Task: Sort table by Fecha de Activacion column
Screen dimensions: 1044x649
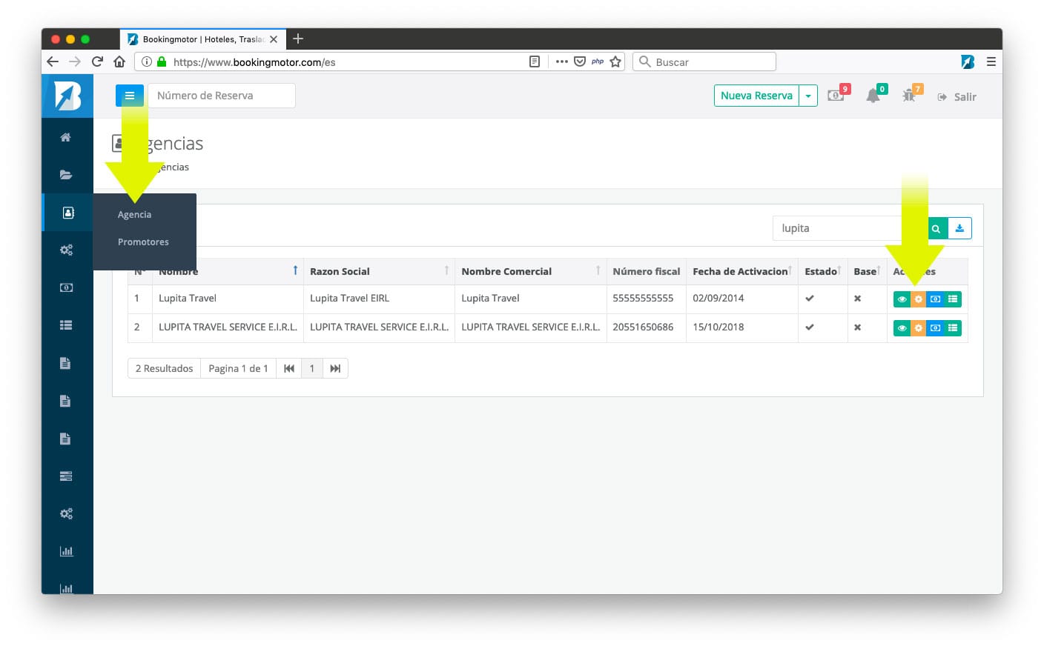Action: (742, 271)
